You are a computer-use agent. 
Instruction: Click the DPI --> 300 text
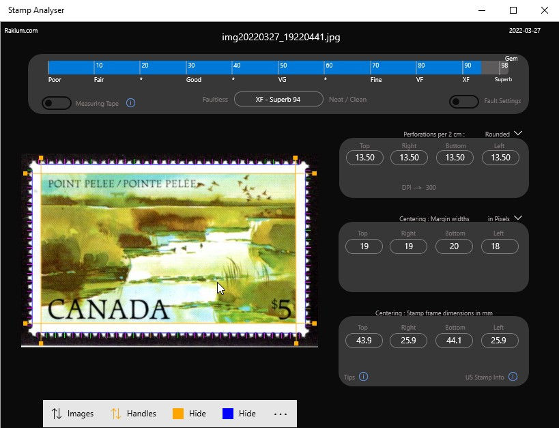(x=418, y=188)
